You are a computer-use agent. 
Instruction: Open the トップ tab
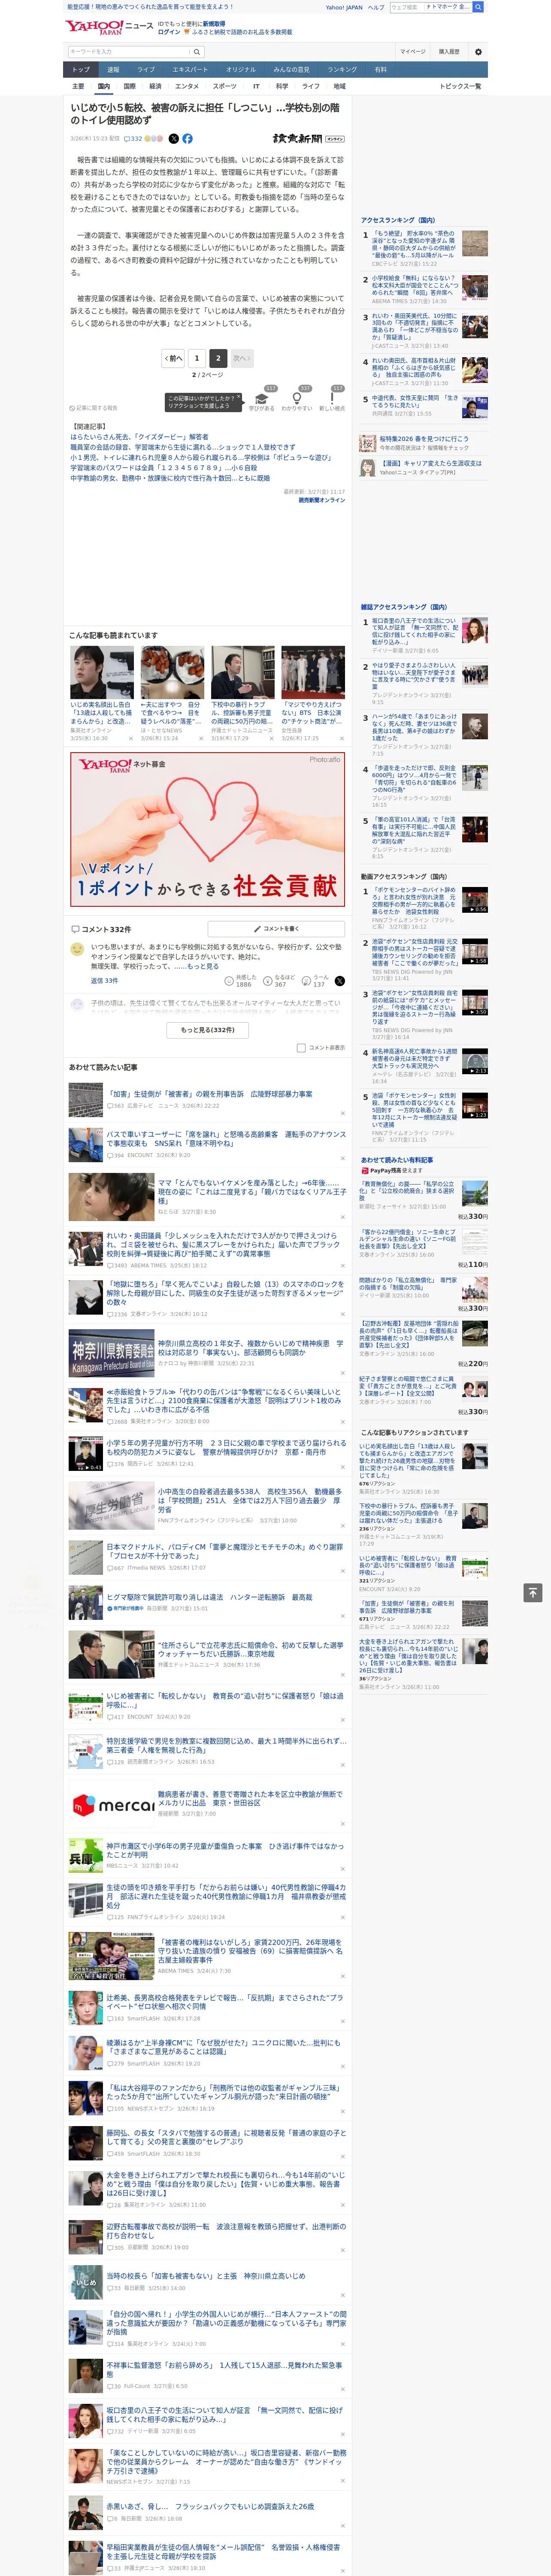pos(81,70)
